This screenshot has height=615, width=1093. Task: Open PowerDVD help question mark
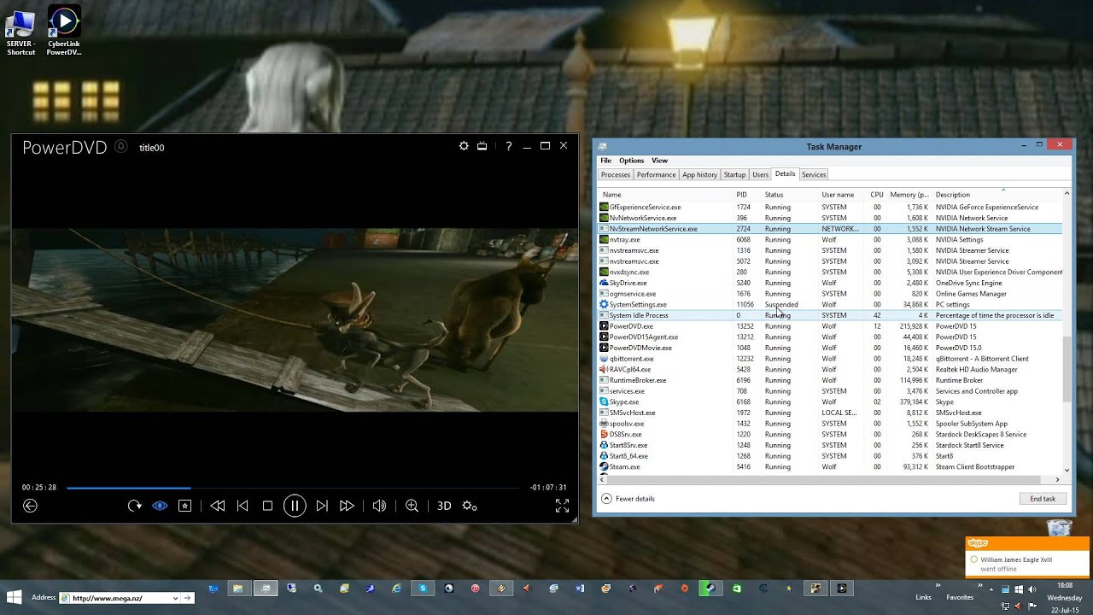[x=508, y=146]
